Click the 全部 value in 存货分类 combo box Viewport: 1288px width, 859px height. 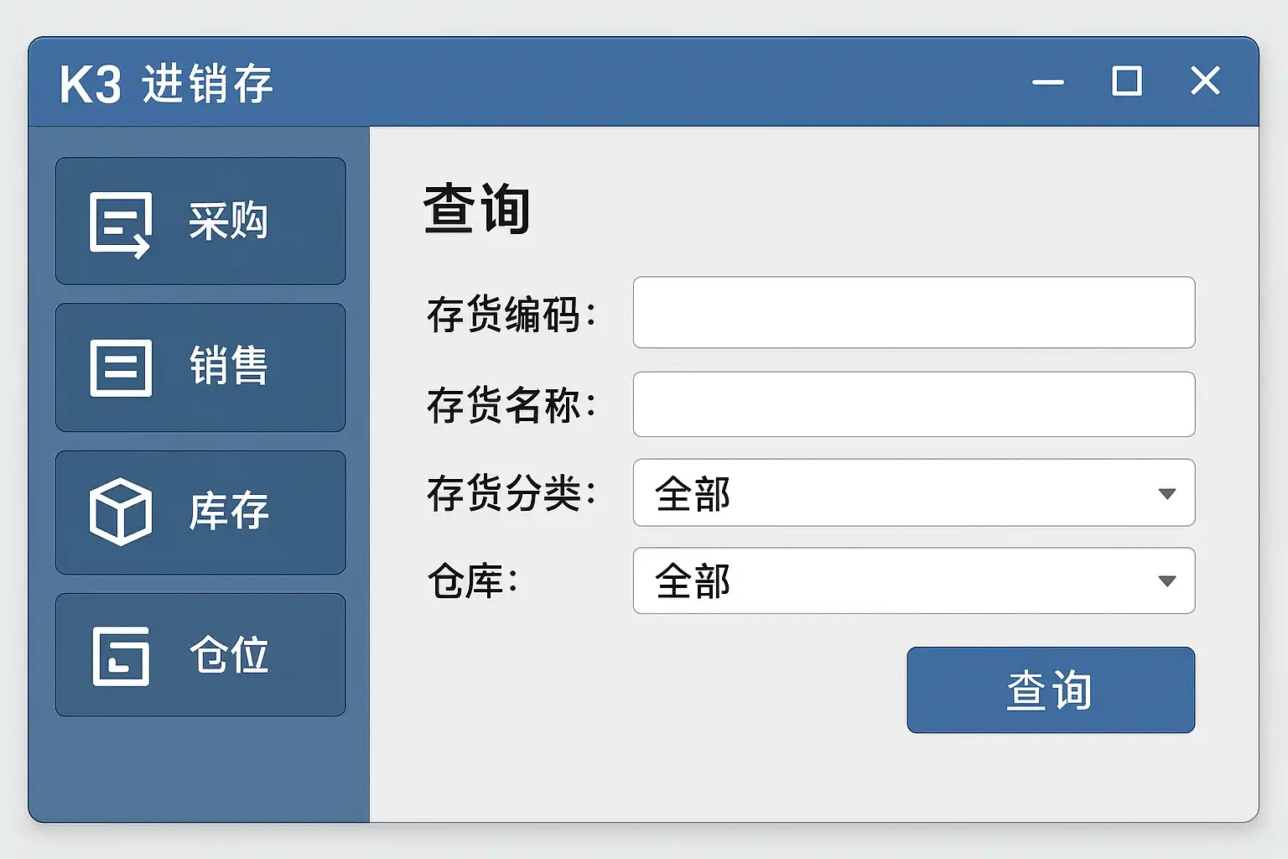point(693,494)
